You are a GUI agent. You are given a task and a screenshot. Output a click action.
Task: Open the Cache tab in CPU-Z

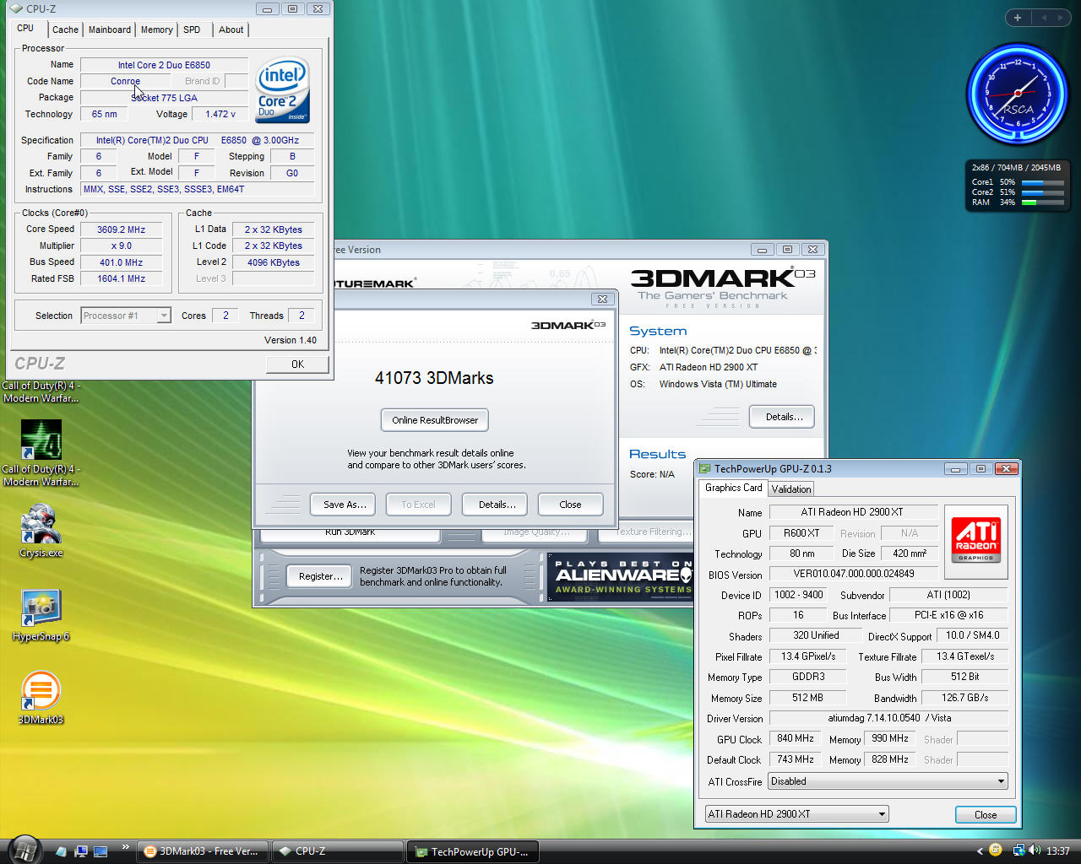pyautogui.click(x=65, y=30)
